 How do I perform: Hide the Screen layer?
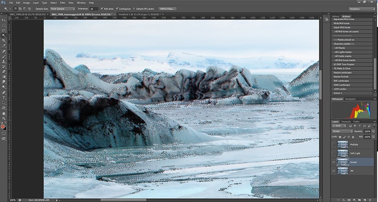click(334, 162)
